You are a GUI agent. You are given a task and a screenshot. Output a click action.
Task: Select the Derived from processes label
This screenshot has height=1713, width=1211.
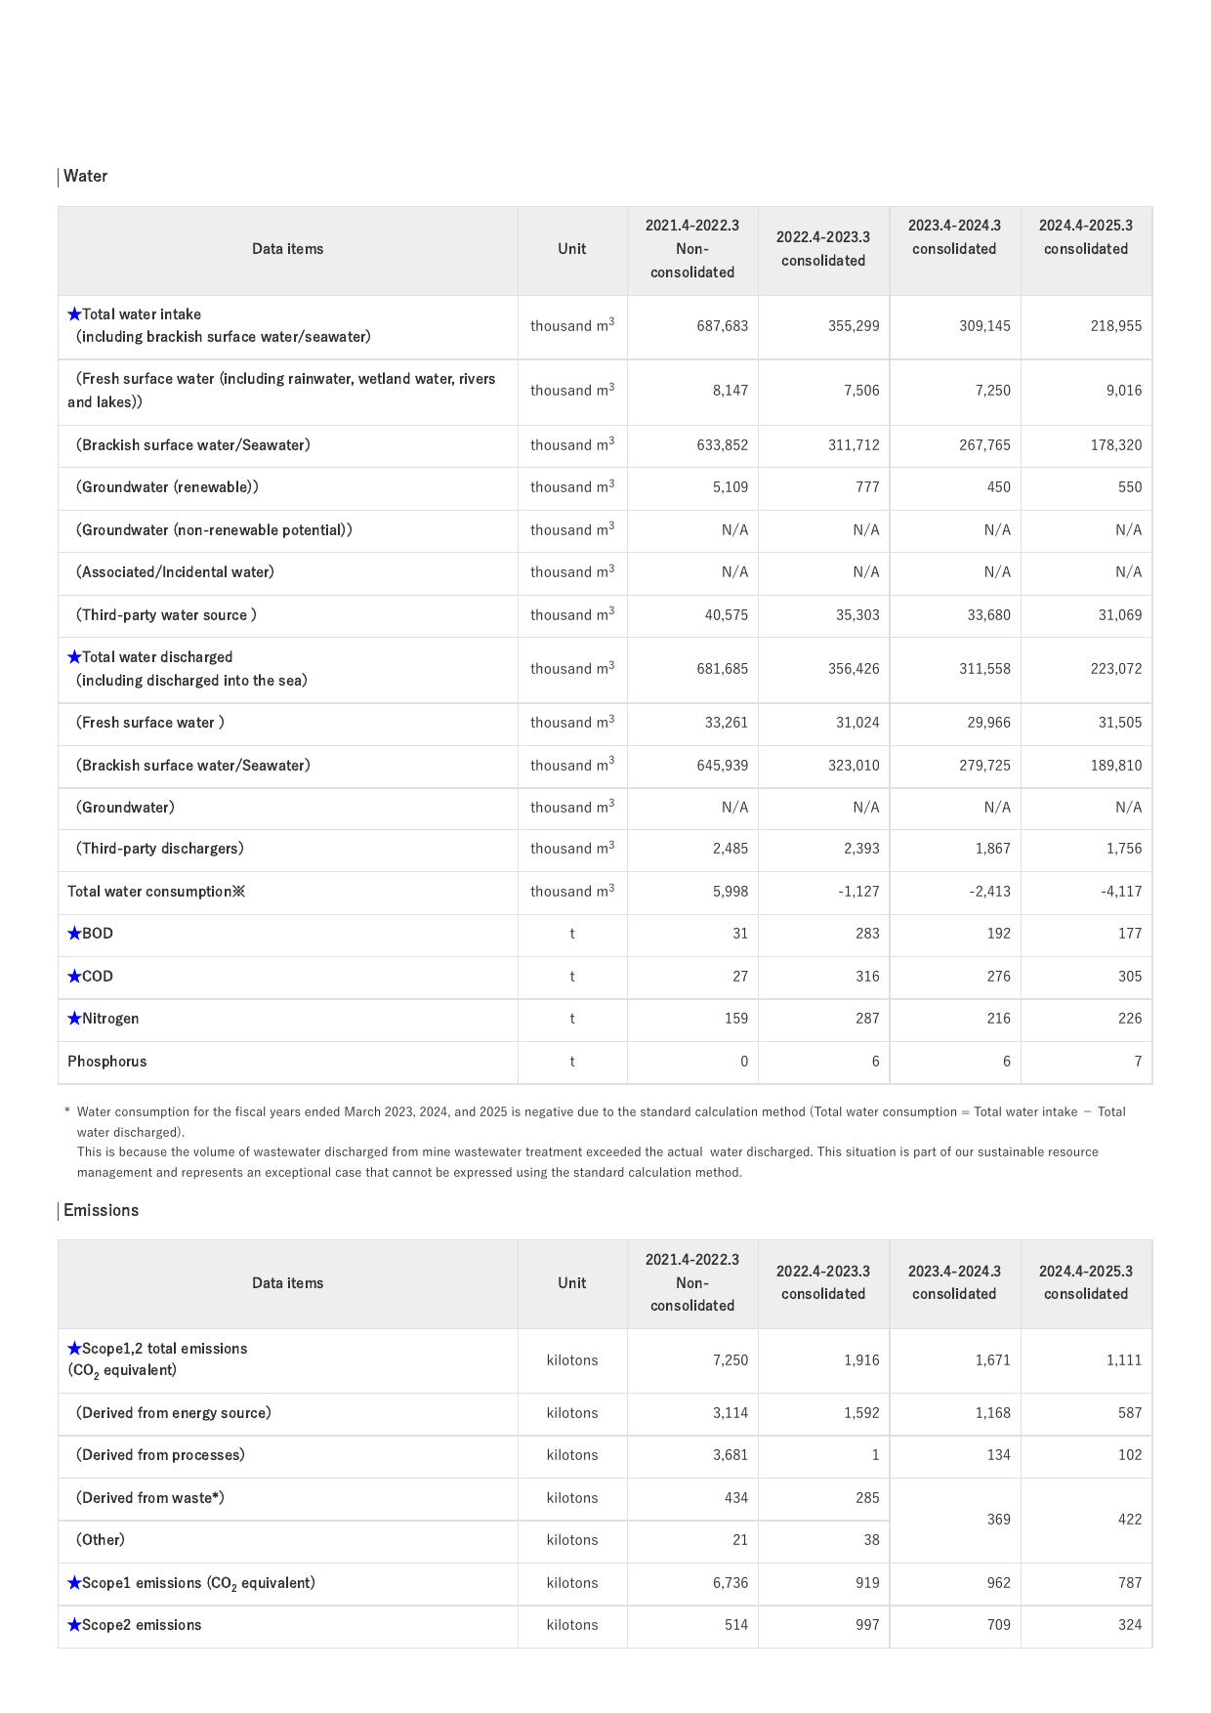160,1455
